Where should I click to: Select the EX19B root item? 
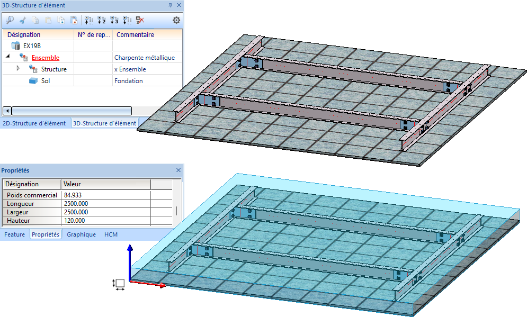[x=32, y=46]
